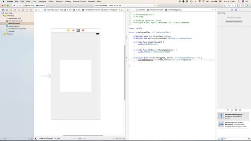Click the toolbar warning indicator in activity bar
Screen dimensions: 251x141
tap(155, 5)
